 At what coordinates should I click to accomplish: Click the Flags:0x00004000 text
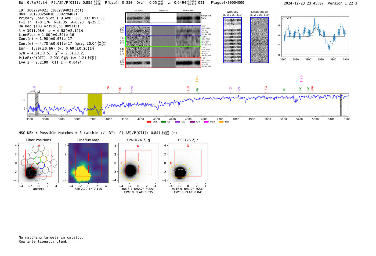[x=227, y=3]
